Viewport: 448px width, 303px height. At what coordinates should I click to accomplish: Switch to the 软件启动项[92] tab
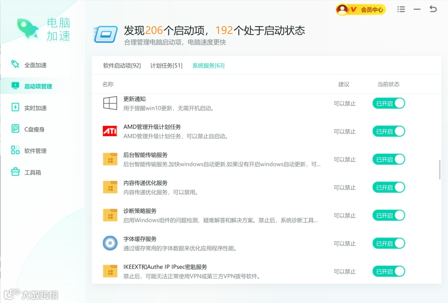point(122,65)
